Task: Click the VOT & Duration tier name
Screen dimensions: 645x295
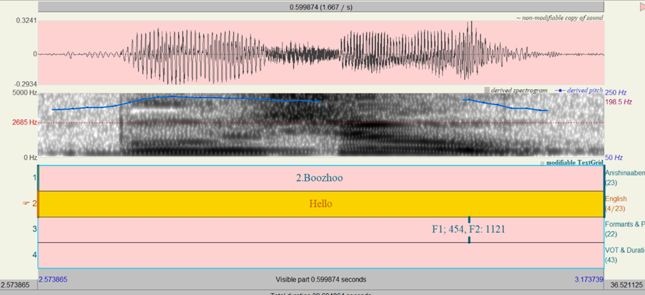Action: 625,250
